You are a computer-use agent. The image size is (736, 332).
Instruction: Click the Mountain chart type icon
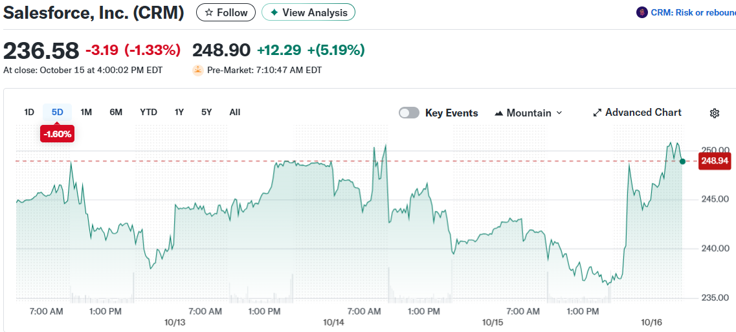[498, 113]
